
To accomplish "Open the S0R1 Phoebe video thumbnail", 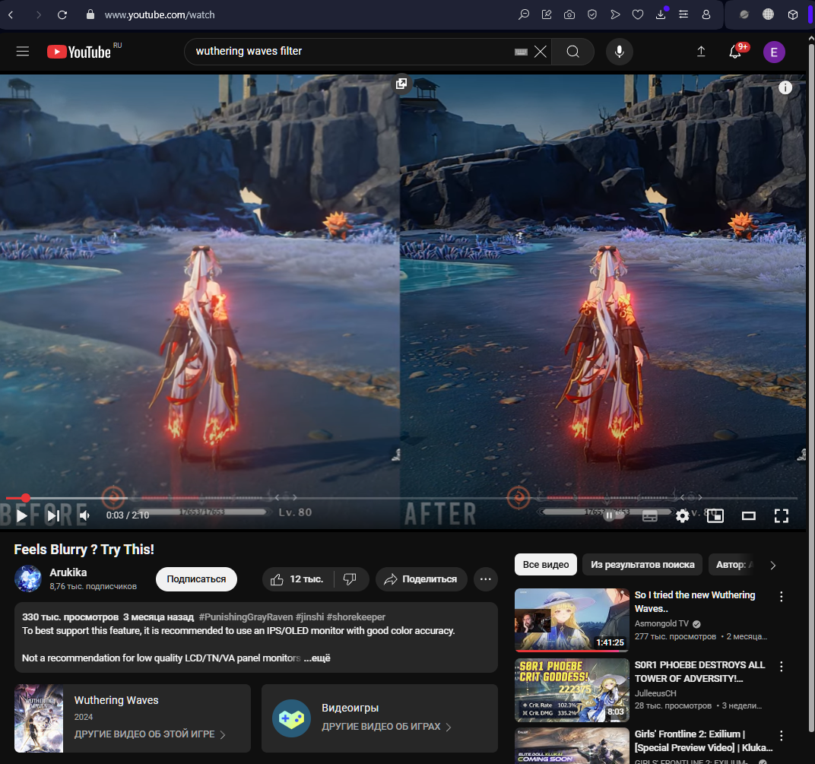I will tap(572, 690).
